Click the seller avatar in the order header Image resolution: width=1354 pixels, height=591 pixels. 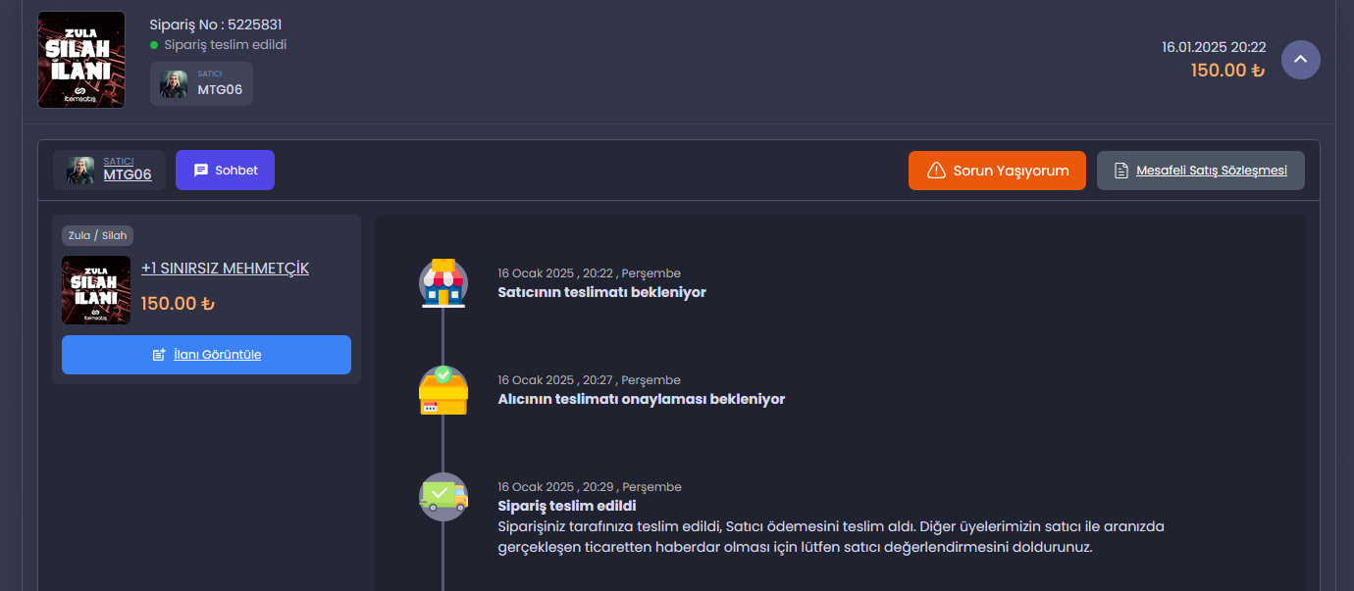(x=174, y=84)
